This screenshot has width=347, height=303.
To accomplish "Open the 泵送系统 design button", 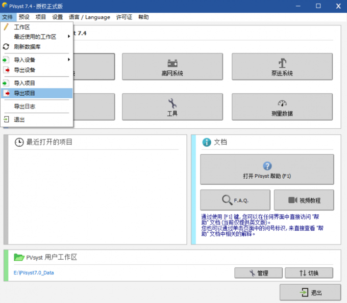I will 282,67.
